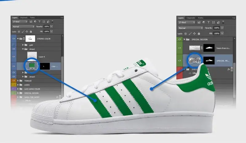Open Fill slider arrow in left panel
The height and width of the screenshot is (143, 246).
pos(51,32)
